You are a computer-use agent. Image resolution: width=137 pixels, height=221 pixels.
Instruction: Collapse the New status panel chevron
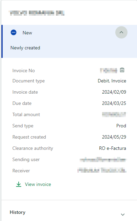pos(121,32)
